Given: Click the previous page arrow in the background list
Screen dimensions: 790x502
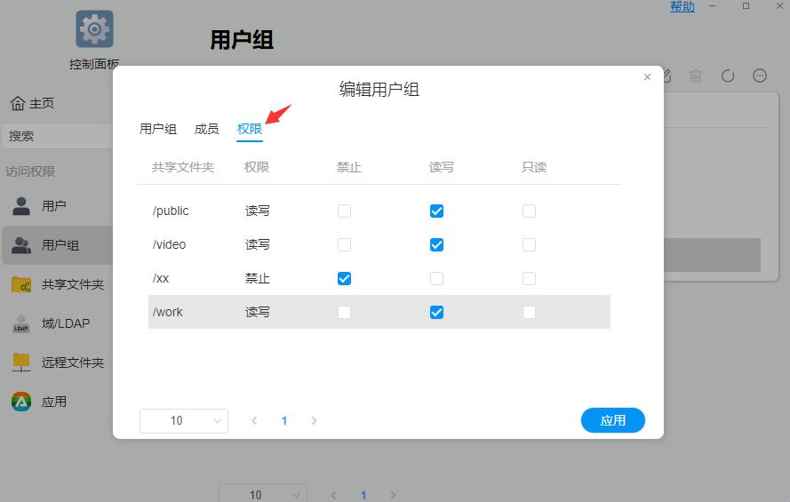Looking at the screenshot, I should 333,496.
